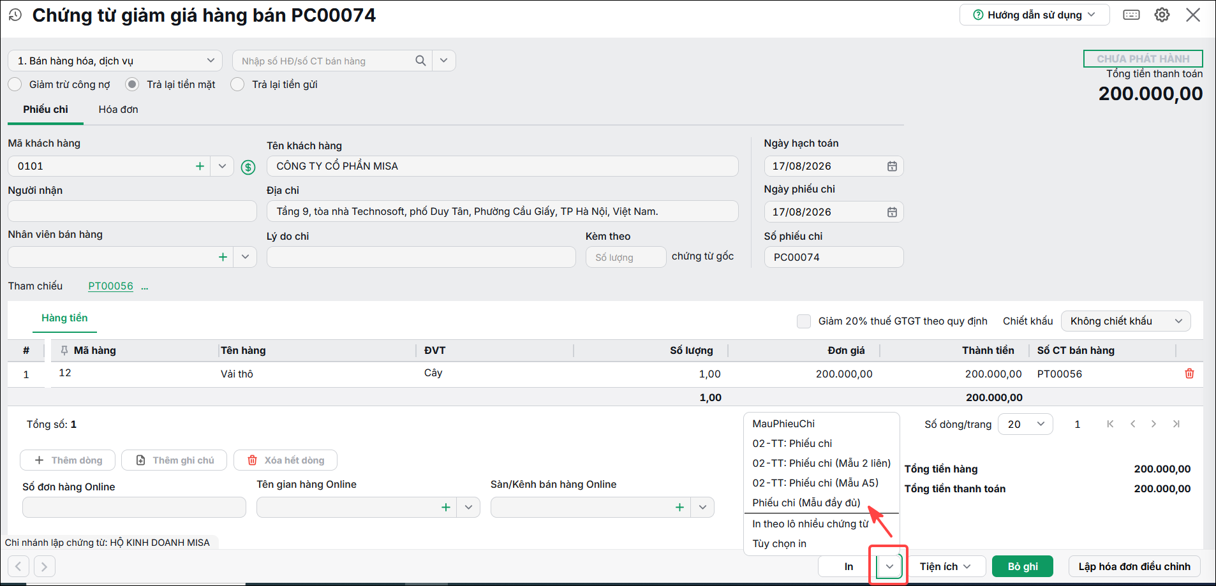Screen dimensions: 1216x586
Task: Add Tên gian hàng Online with plus icon
Action: point(446,507)
